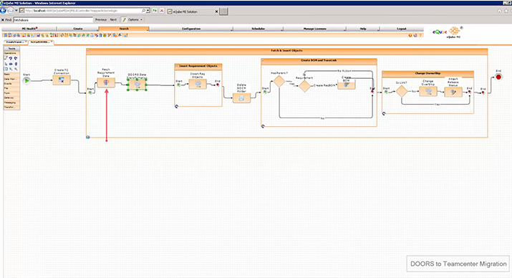Viewport: 512px width, 278px height.
Task: Click Previous in the find bar
Action: coord(101,19)
